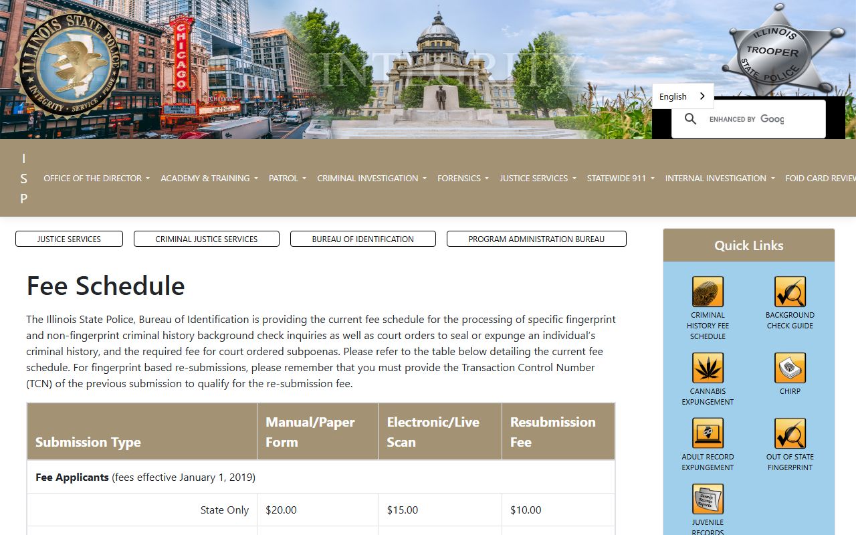Open the Criminal History Fee Schedule icon
The width and height of the screenshot is (856, 535).
pos(708,292)
